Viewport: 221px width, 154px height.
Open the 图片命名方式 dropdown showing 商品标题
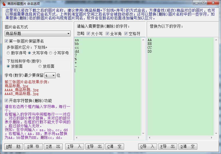click(38, 34)
